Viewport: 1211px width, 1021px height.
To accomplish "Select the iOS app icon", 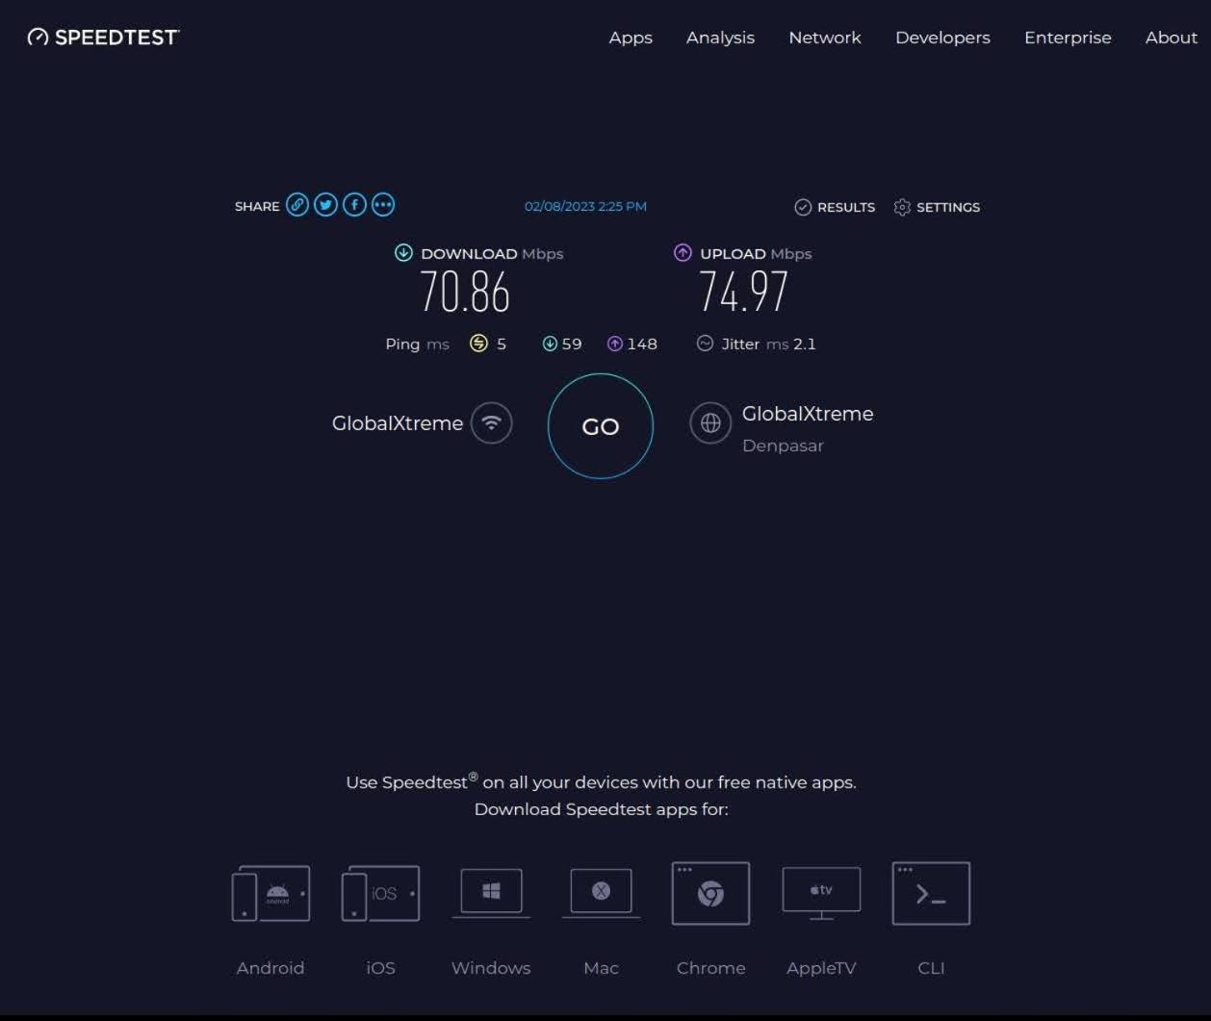I will click(380, 894).
